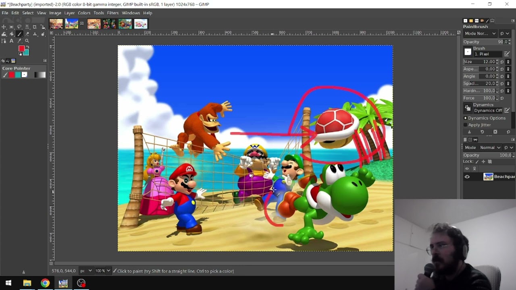Image resolution: width=516 pixels, height=290 pixels.
Task: Select the Eraser tool
Action: pos(27,34)
